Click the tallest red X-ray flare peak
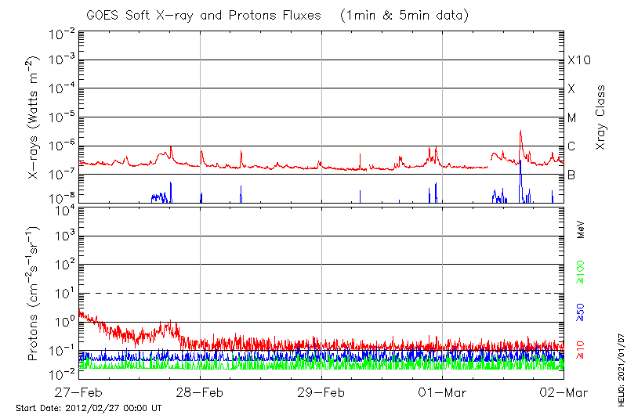 point(520,133)
